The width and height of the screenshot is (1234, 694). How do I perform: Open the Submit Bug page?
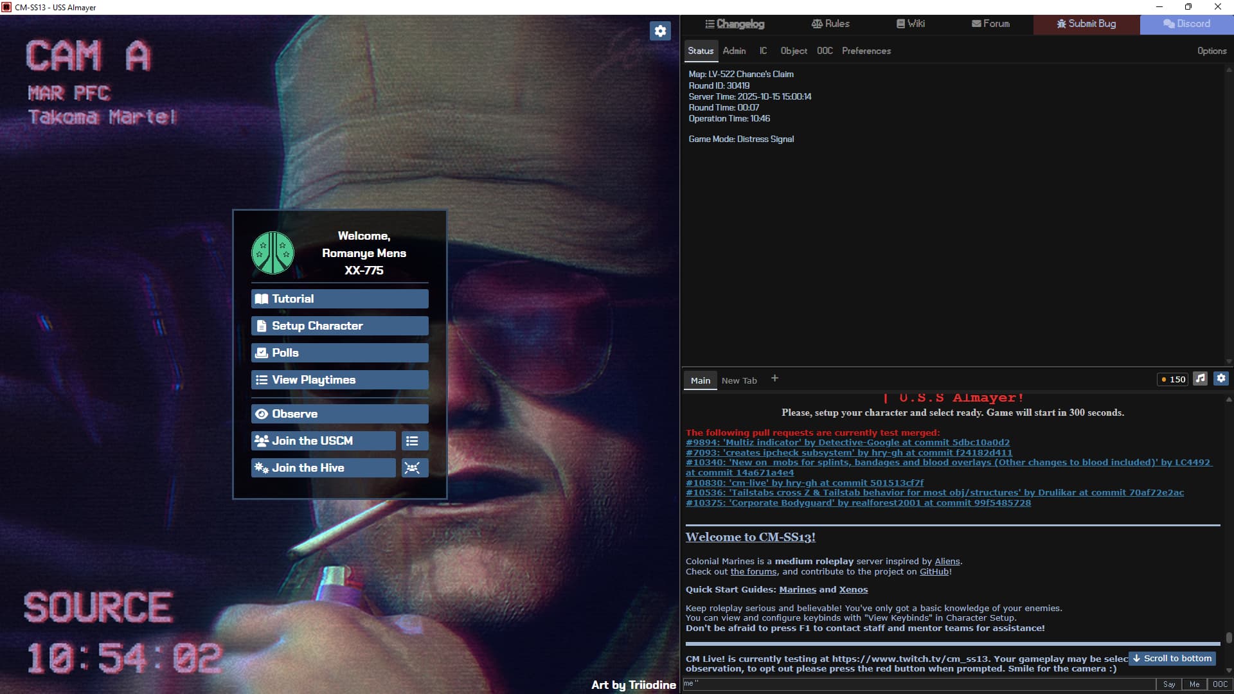tap(1086, 24)
